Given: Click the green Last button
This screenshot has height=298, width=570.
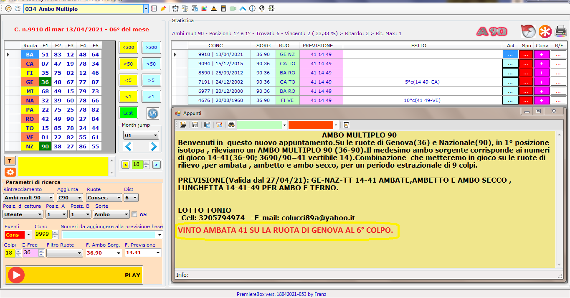Looking at the screenshot, I should tap(128, 113).
